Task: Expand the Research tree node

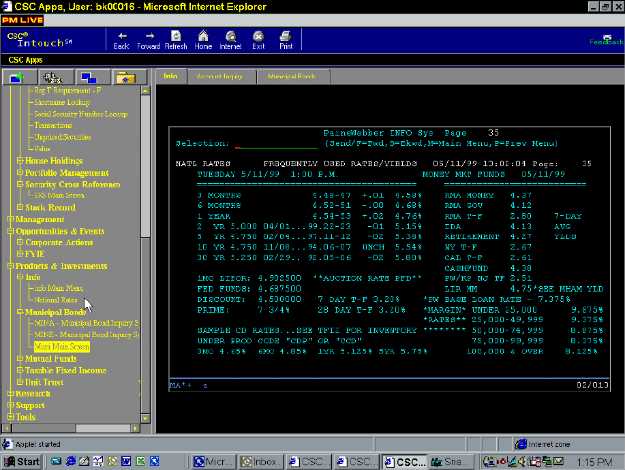Action: point(10,393)
